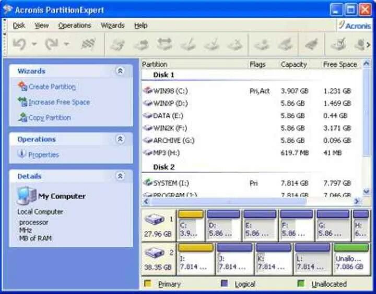
Task: Click the Logical purple legend swatch
Action: point(224,284)
